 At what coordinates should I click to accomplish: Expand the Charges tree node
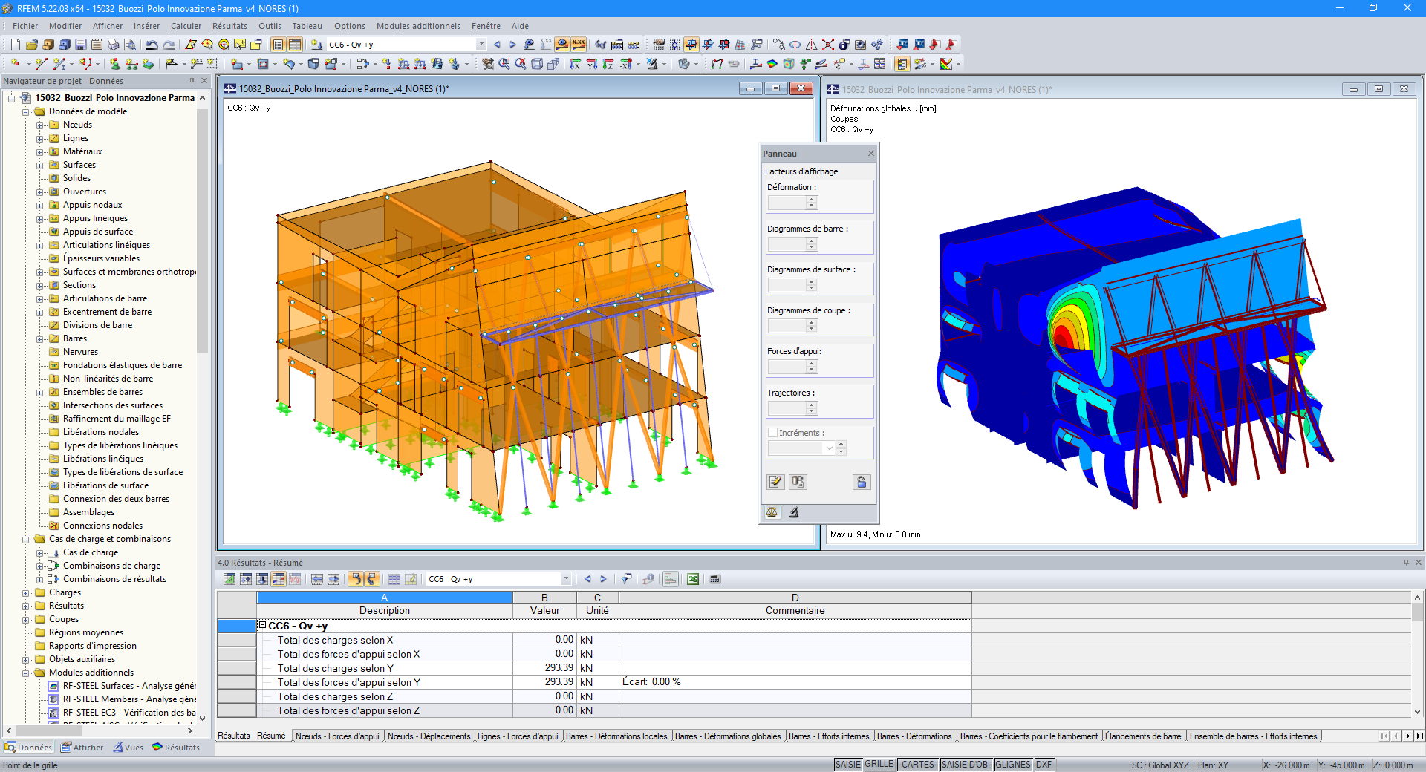tap(26, 593)
